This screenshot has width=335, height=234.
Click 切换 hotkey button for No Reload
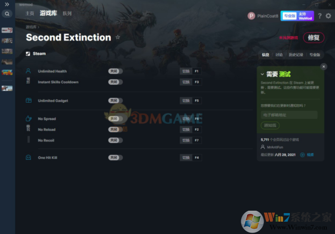tap(186, 129)
